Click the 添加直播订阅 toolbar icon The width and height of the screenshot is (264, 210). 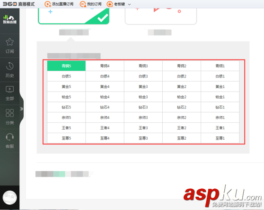point(48,4)
